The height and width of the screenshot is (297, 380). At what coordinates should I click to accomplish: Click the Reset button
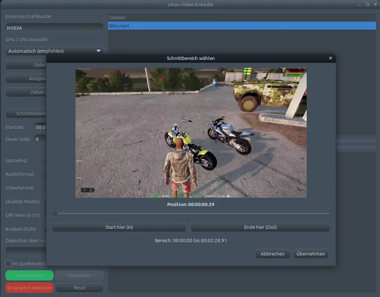point(79,288)
